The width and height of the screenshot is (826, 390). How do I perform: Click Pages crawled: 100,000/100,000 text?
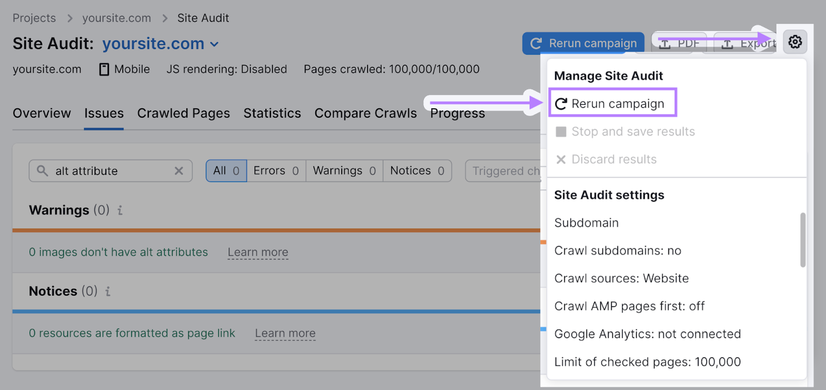pos(392,69)
